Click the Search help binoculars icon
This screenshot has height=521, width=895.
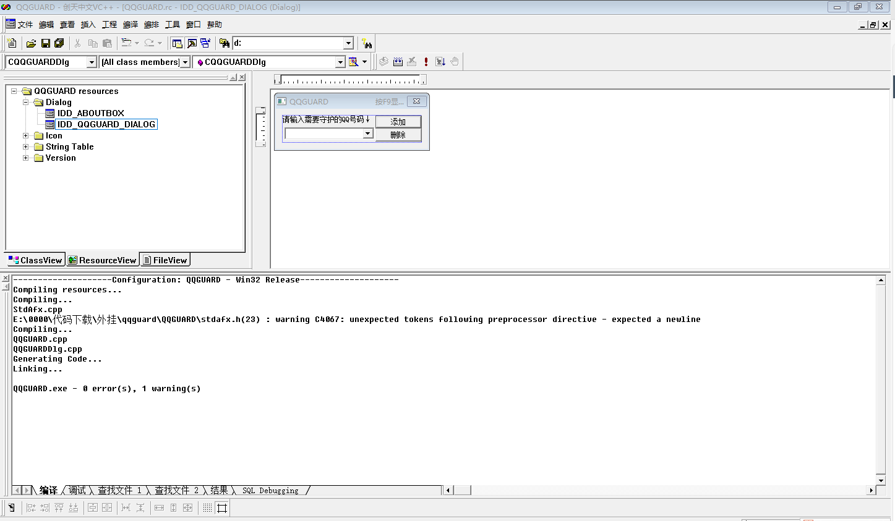click(x=367, y=43)
